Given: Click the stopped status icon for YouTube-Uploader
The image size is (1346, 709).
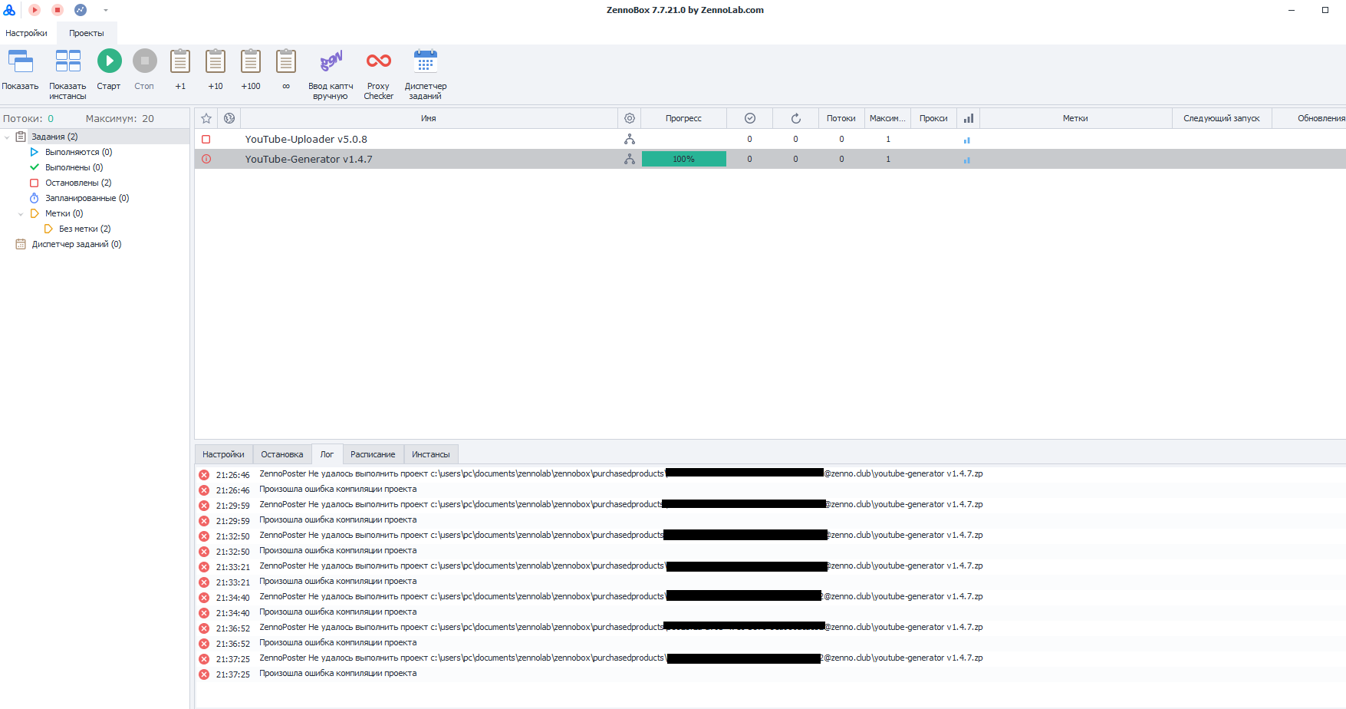Looking at the screenshot, I should pos(206,140).
